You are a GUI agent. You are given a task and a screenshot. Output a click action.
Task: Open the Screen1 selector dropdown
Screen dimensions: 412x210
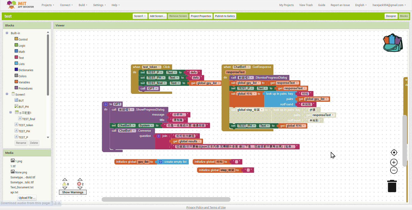[x=140, y=16]
